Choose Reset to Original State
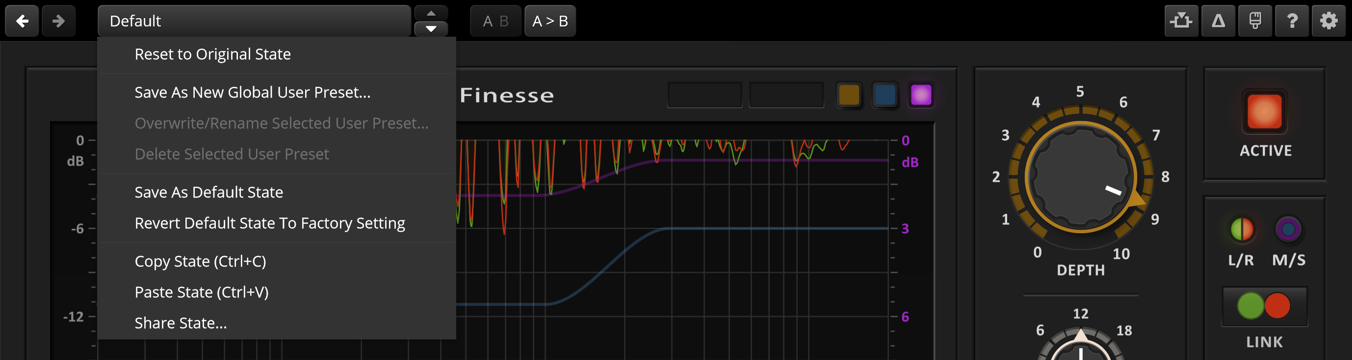Image resolution: width=1352 pixels, height=360 pixels. coord(277,54)
